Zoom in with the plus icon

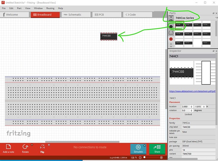pyautogui.click(x=161, y=157)
